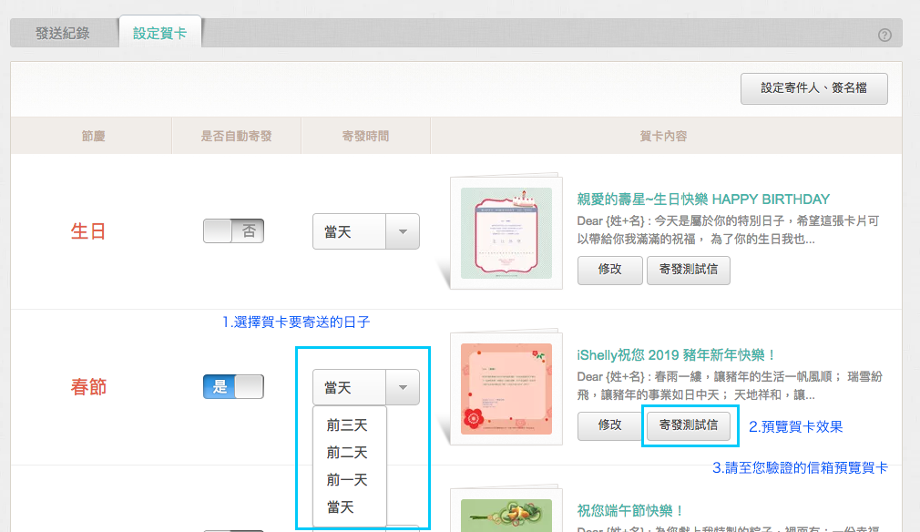Select the 設定賀卡 tab
920x532 pixels.
(x=160, y=33)
